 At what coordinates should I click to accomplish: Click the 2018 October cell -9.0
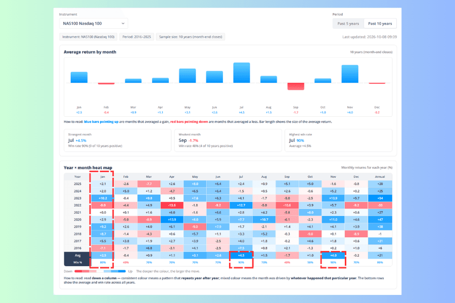tap(310, 234)
